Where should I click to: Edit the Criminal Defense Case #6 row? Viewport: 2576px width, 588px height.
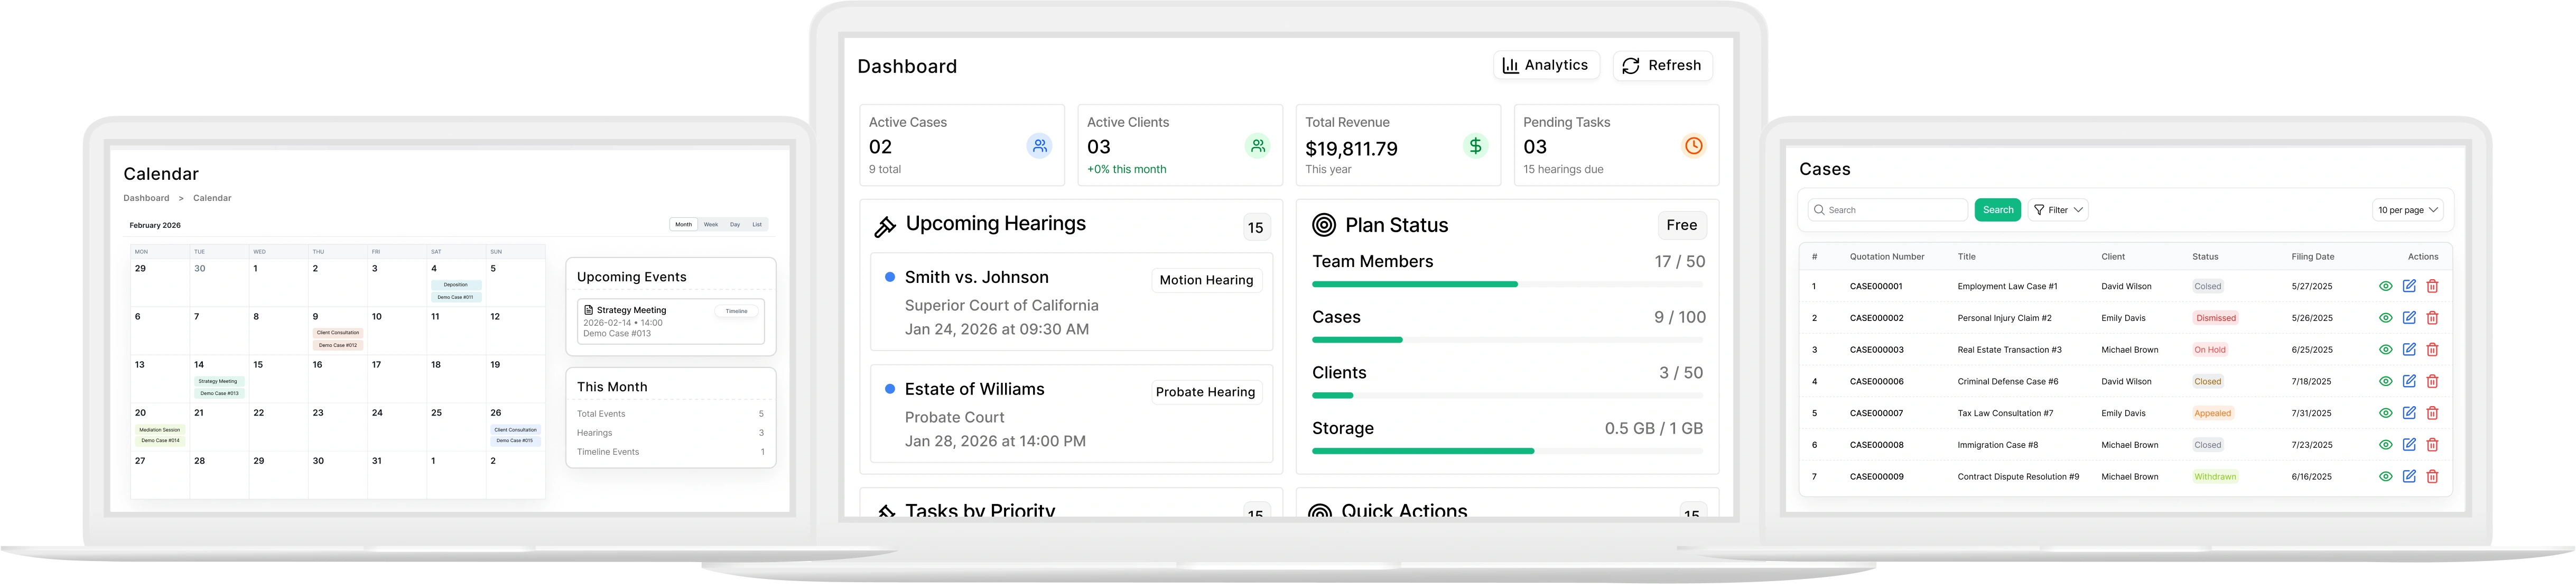pyautogui.click(x=2409, y=381)
